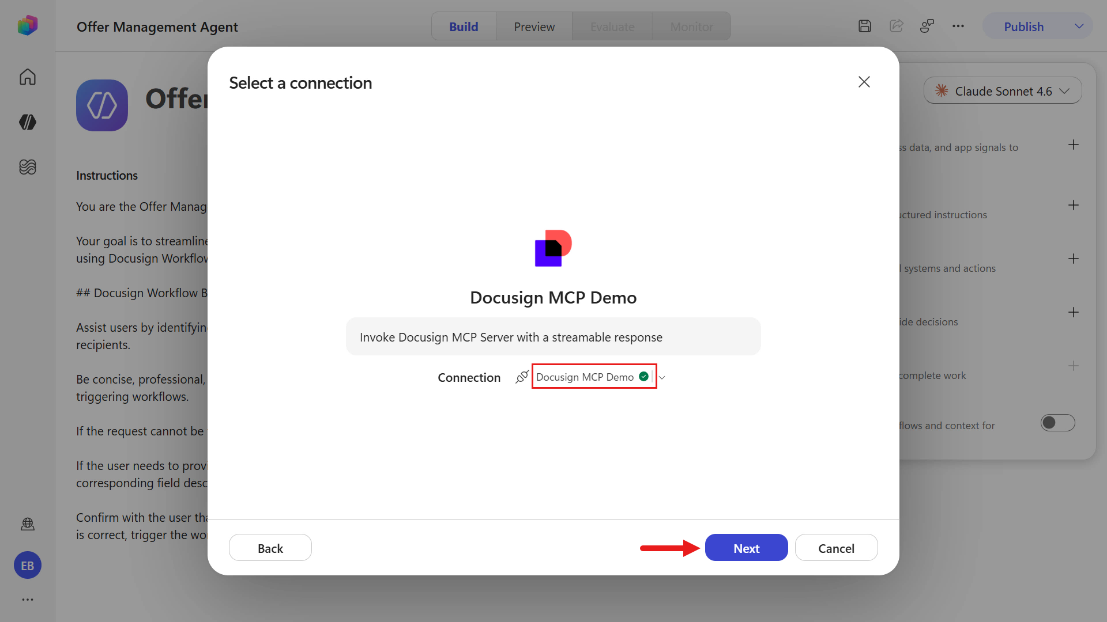Open the Agents icon in sidebar
This screenshot has height=622, width=1107.
click(28, 122)
